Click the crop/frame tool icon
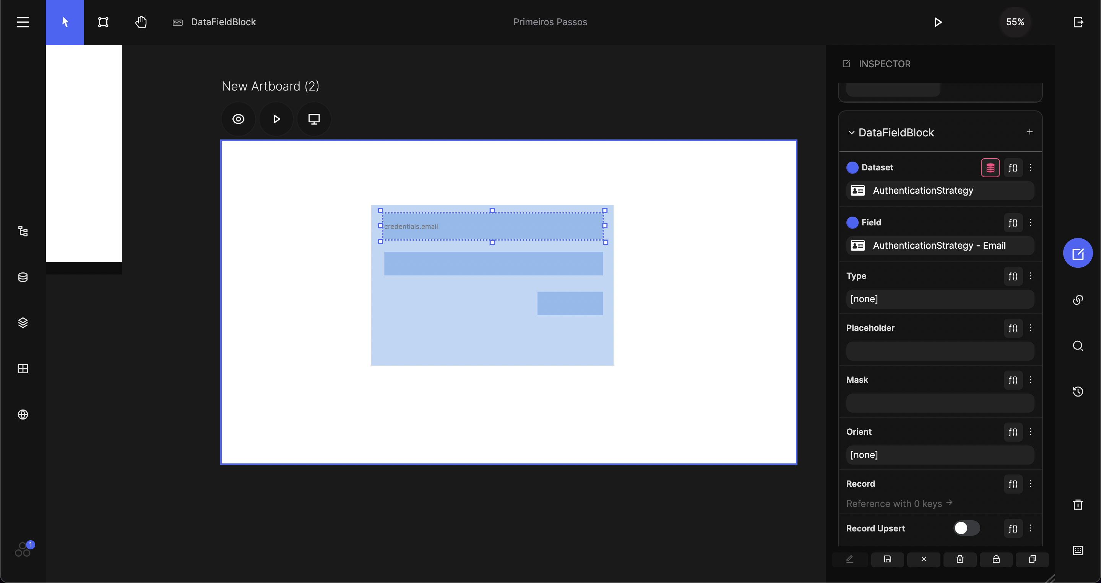1101x583 pixels. 103,22
